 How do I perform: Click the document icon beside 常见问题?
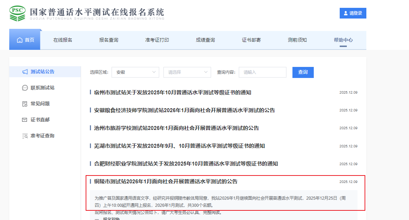coord(25,104)
